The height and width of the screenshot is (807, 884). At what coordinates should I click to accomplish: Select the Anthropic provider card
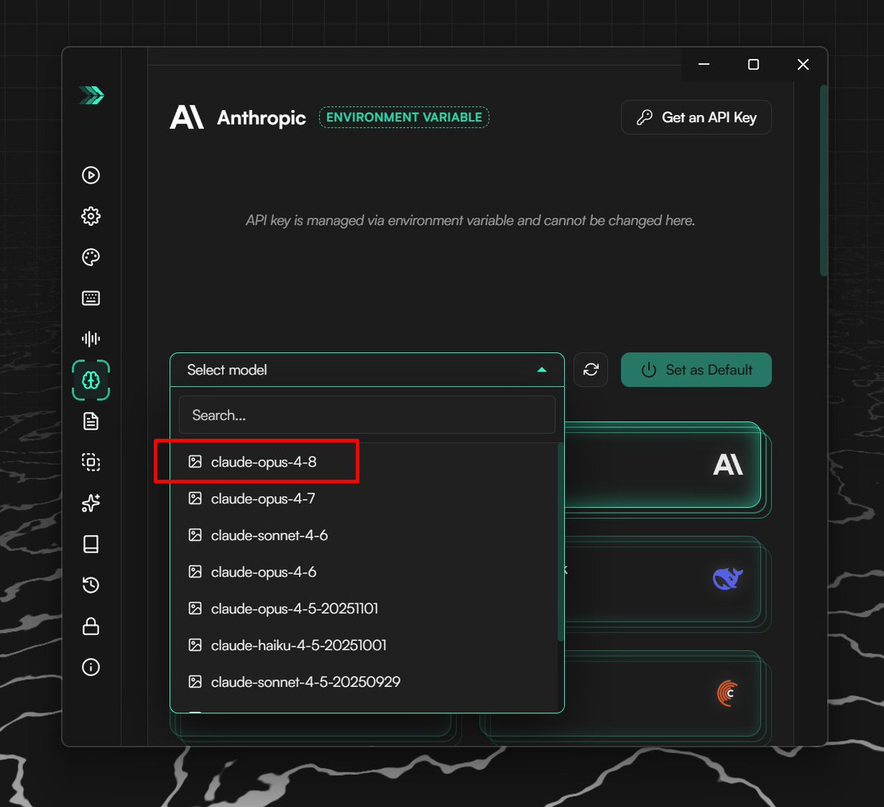[x=662, y=465]
